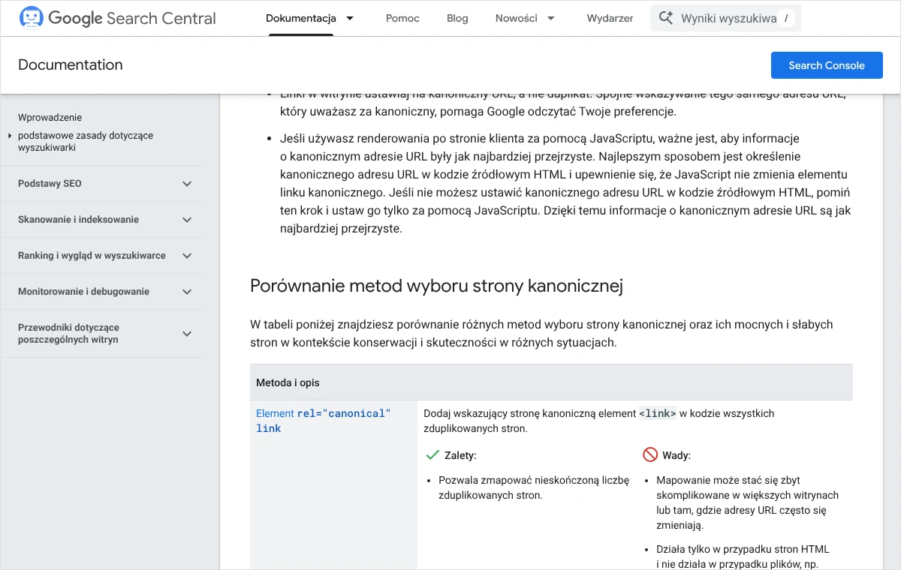Screen dimensions: 901x570
Task: Switch to the Wydarzenia tab
Action: 610,18
